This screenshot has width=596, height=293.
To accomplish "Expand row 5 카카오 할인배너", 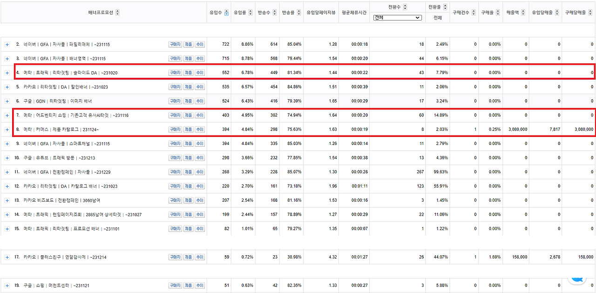I will (7, 87).
